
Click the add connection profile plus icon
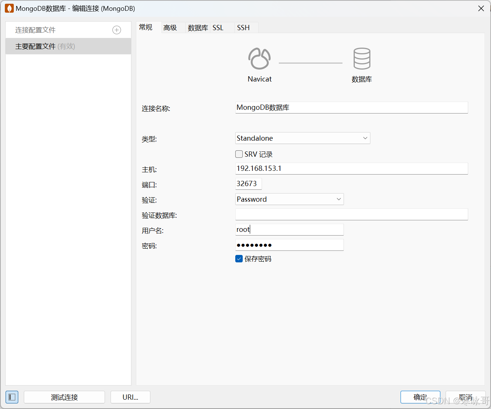[117, 30]
